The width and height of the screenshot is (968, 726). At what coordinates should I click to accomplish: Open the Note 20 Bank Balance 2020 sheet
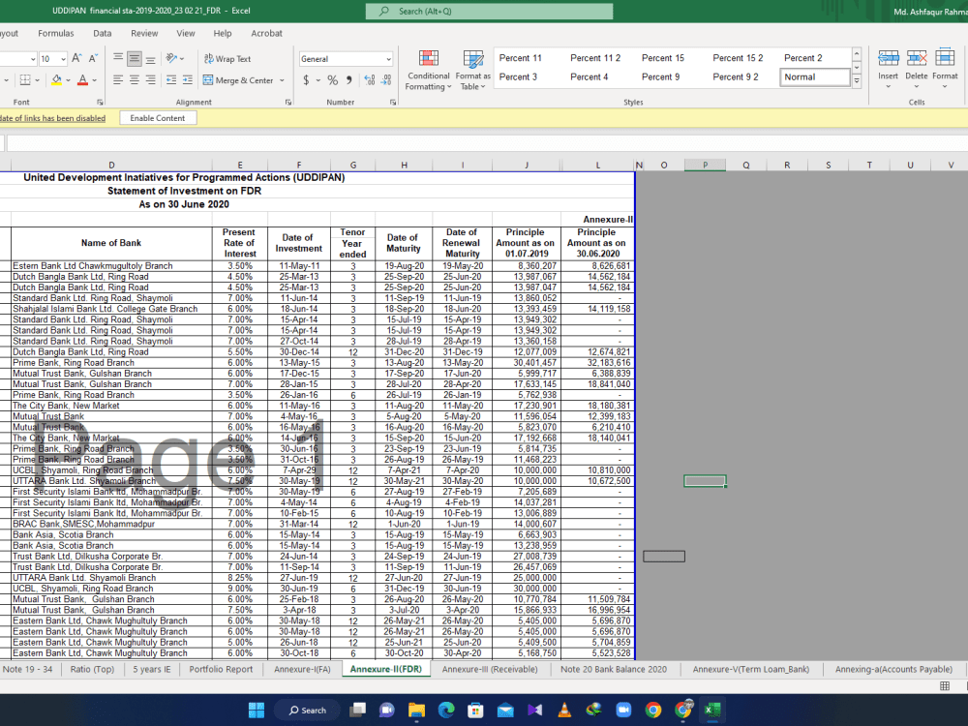point(613,668)
